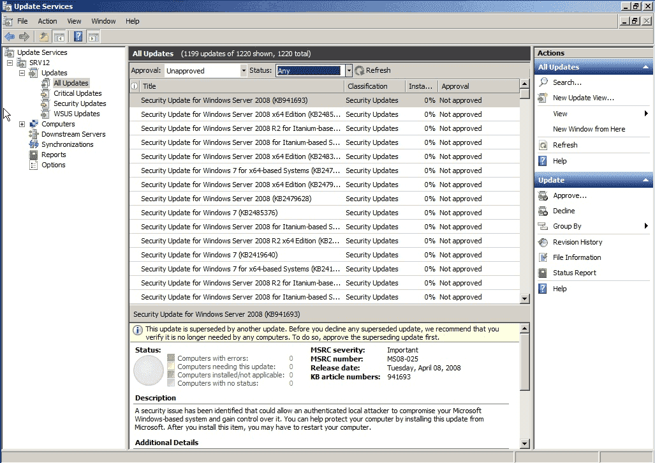
Task: Expand the Computers tree node
Action: pyautogui.click(x=22, y=125)
